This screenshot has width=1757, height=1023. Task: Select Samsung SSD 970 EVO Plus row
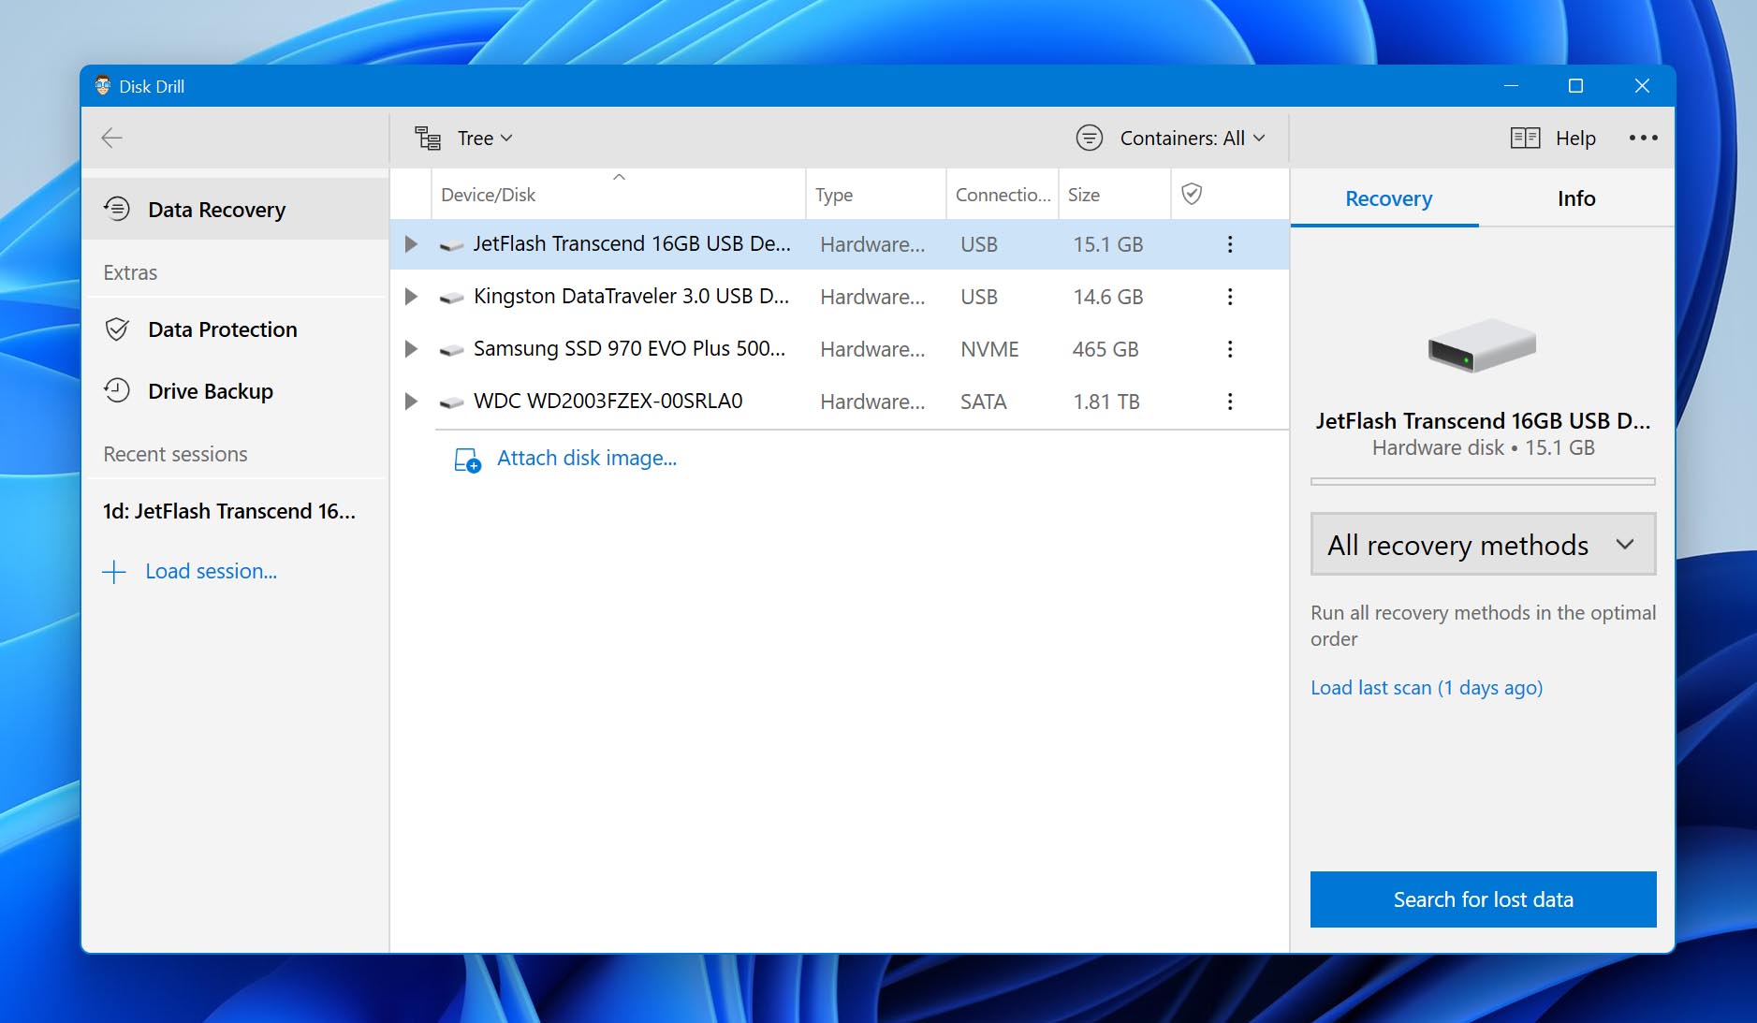[840, 349]
